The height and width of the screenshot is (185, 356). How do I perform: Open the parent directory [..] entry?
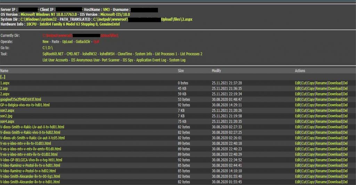click(3, 77)
